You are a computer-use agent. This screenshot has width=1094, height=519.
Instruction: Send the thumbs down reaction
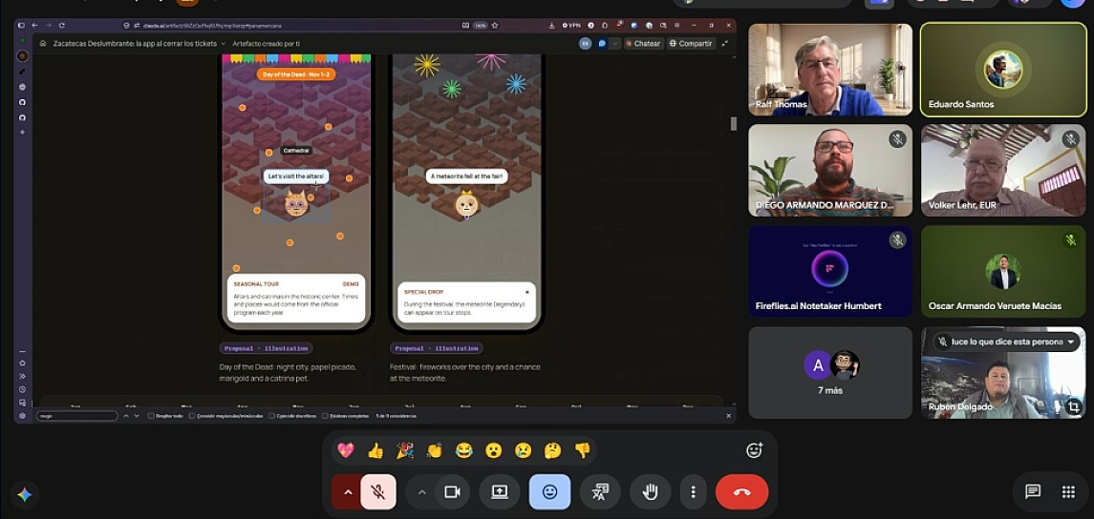pyautogui.click(x=583, y=450)
